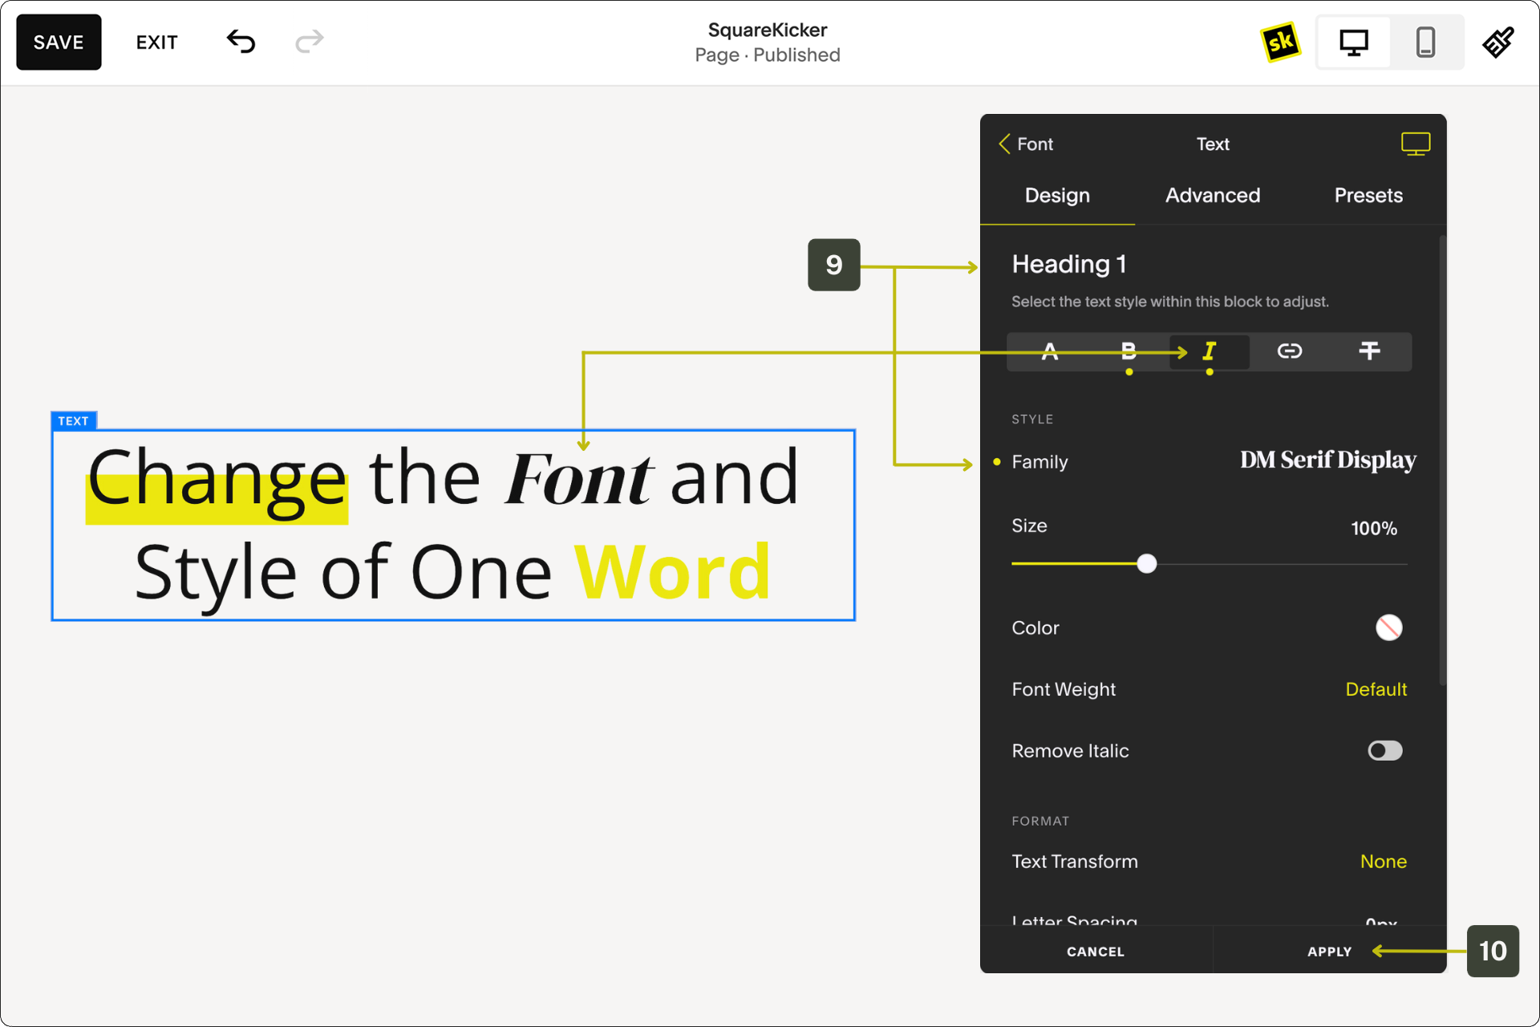The height and width of the screenshot is (1027, 1540).
Task: Select the link text style icon
Action: tap(1289, 351)
